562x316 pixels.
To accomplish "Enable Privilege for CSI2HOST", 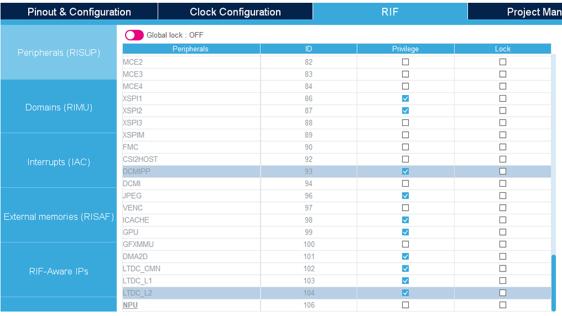I will tap(405, 159).
